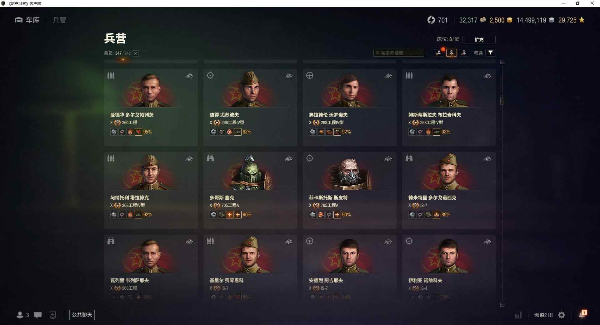The image size is (600, 325).
Task: Click the gunner crosshair icon on 菲卡斯托斯 斯皮特 card
Action: click(x=310, y=158)
